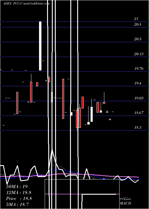Click the 12MA : 18.8 readout

point(19,193)
